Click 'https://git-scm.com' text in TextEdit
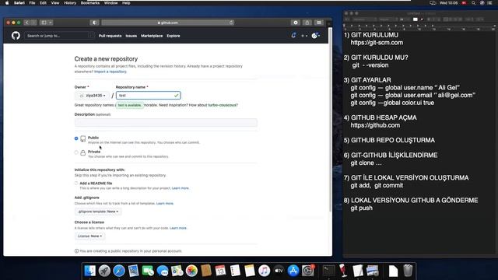Viewport: 498px width, 280px height. pos(377,43)
